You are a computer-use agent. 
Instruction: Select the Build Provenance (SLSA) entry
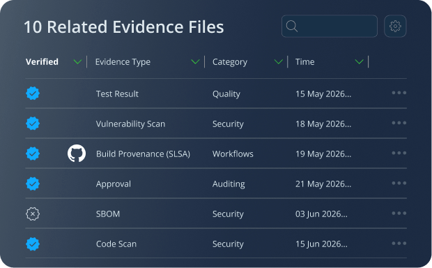point(143,154)
